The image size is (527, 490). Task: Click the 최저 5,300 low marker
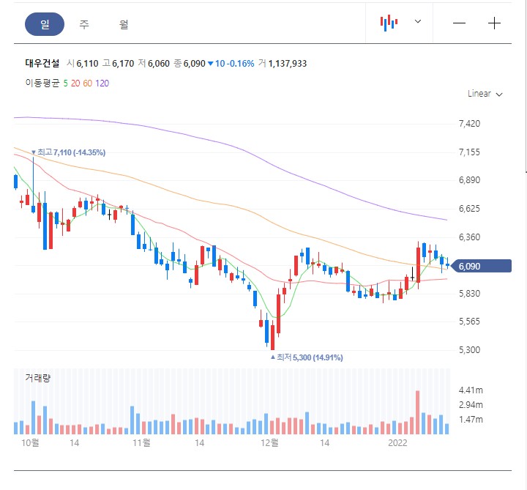pos(307,357)
